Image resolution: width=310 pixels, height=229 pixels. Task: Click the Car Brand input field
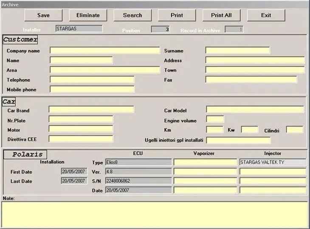tap(91, 110)
